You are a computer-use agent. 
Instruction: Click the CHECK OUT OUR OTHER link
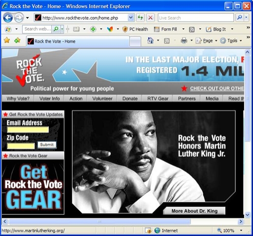pyautogui.click(x=217, y=88)
